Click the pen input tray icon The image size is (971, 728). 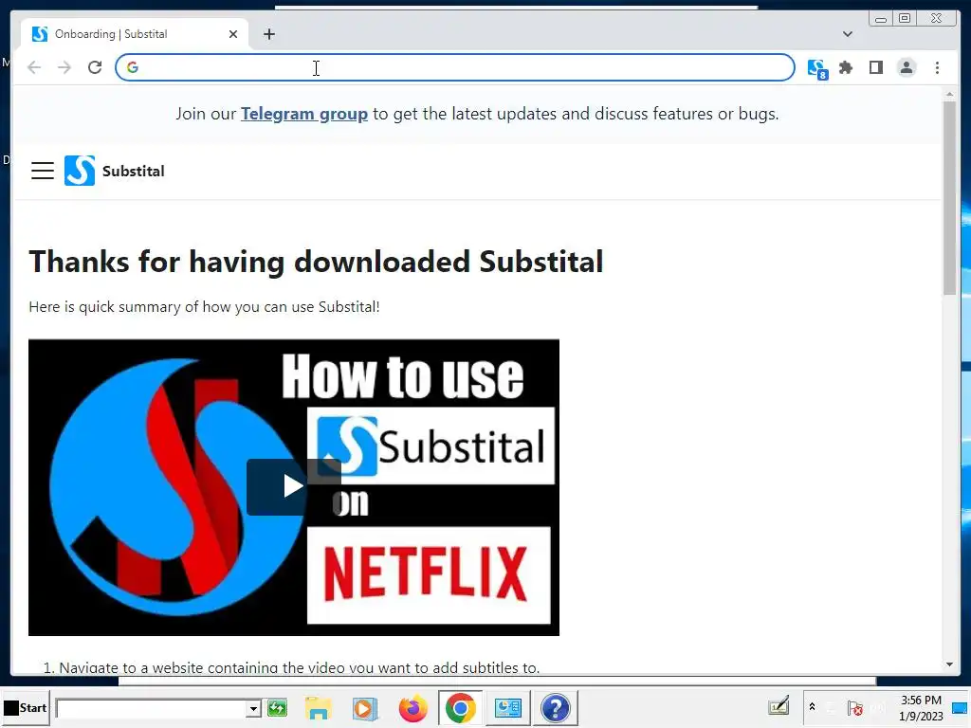tap(779, 706)
